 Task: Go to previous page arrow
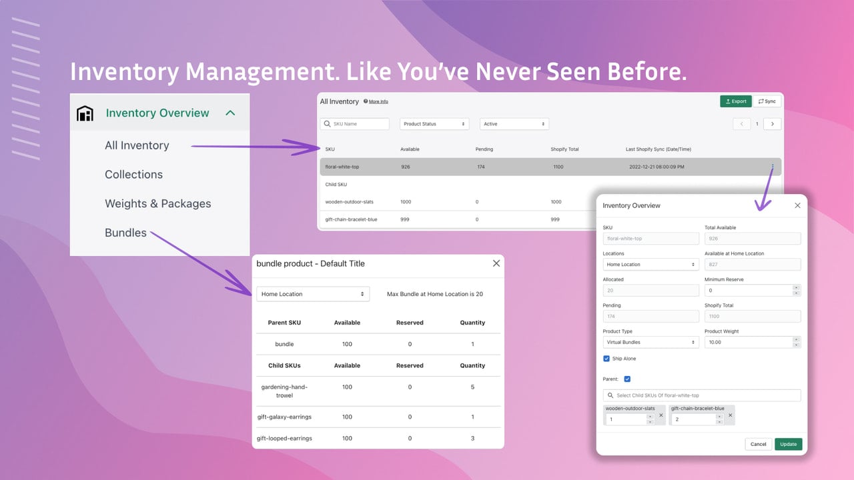click(x=741, y=124)
